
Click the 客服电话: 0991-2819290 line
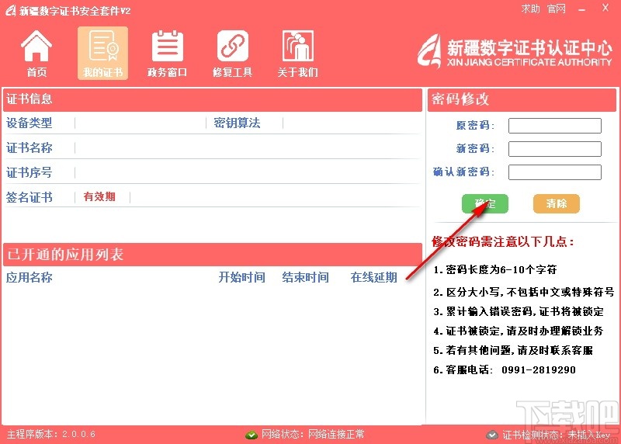pos(504,369)
